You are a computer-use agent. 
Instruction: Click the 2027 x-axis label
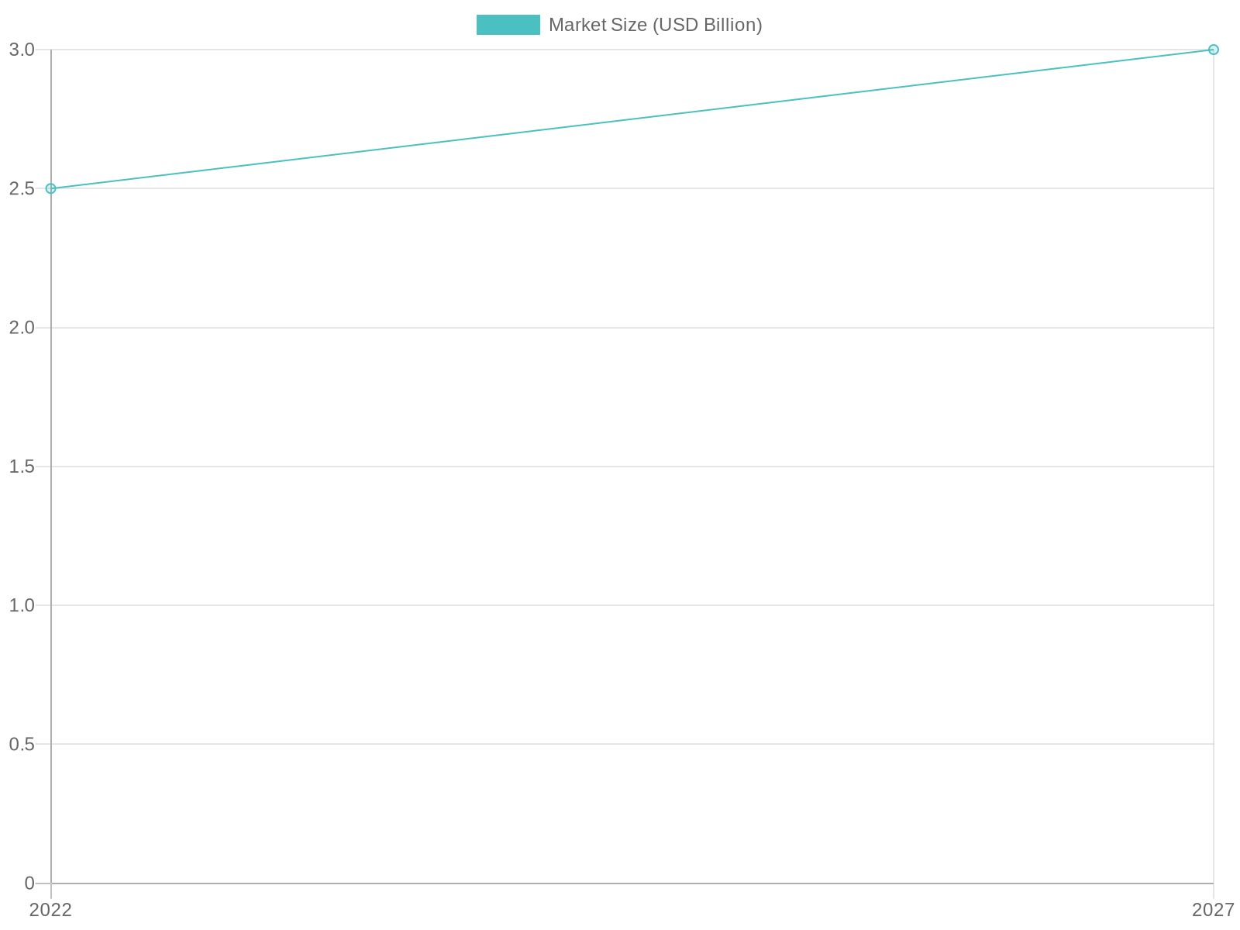coord(1213,910)
